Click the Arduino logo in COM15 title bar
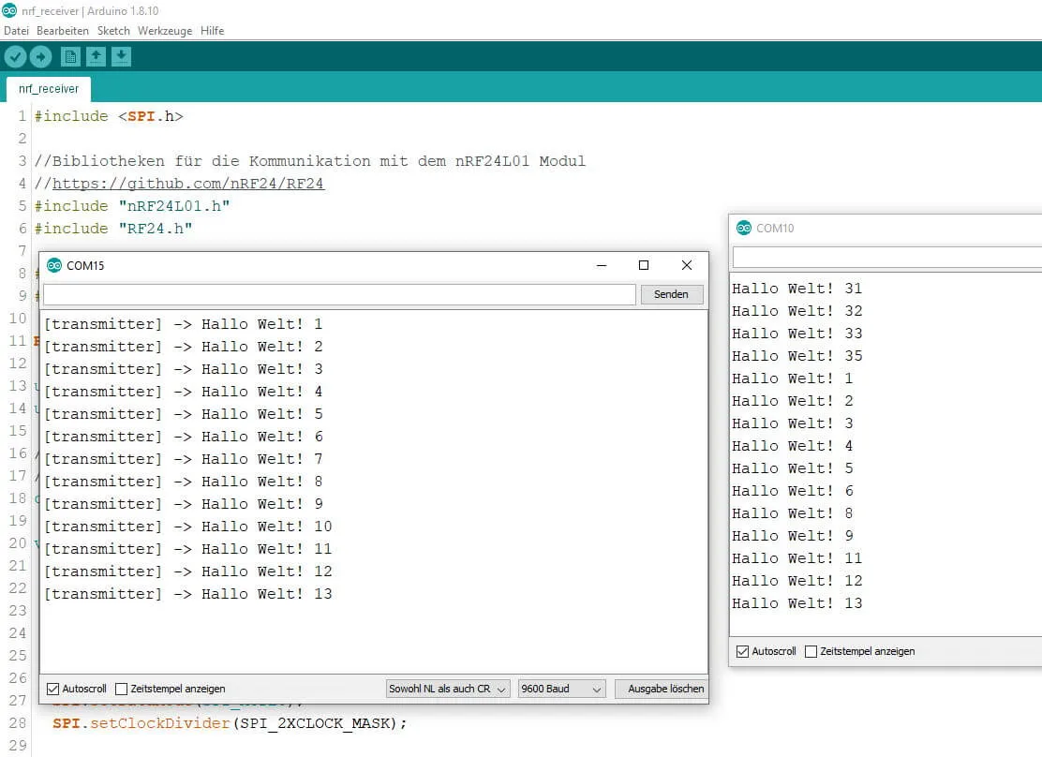This screenshot has height=757, width=1042. point(54,265)
